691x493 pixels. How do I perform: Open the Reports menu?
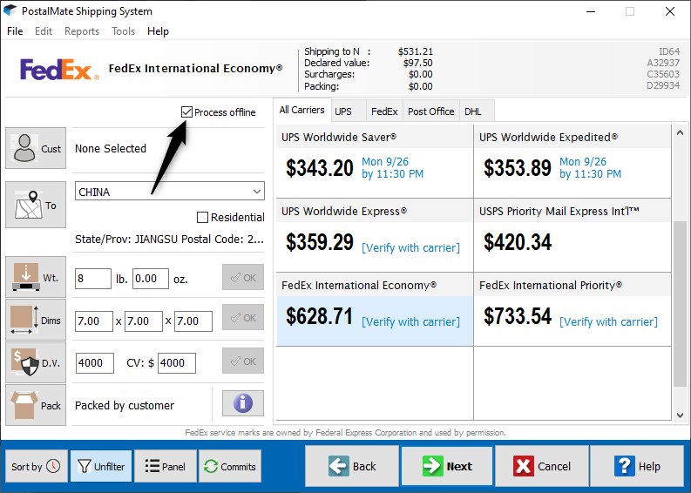[x=82, y=31]
